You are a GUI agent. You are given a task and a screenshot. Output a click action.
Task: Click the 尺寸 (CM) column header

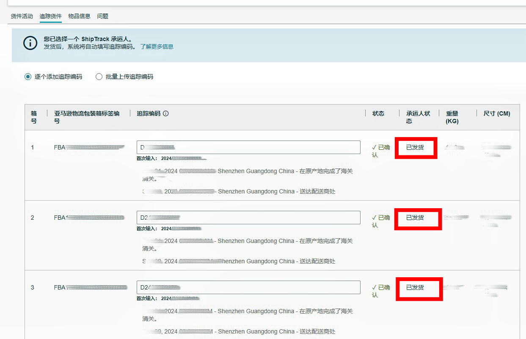(496, 113)
